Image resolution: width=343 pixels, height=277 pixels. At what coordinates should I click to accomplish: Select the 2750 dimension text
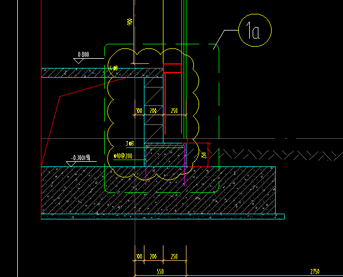(315, 272)
